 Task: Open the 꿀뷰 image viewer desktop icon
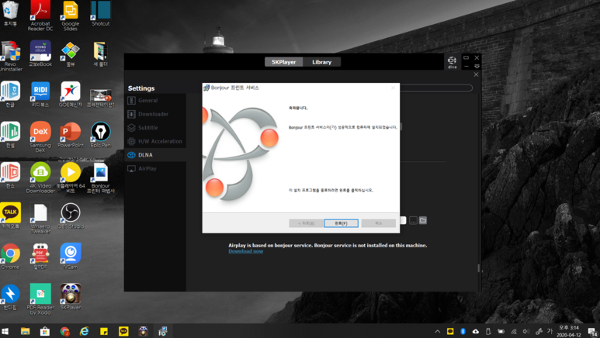click(71, 54)
